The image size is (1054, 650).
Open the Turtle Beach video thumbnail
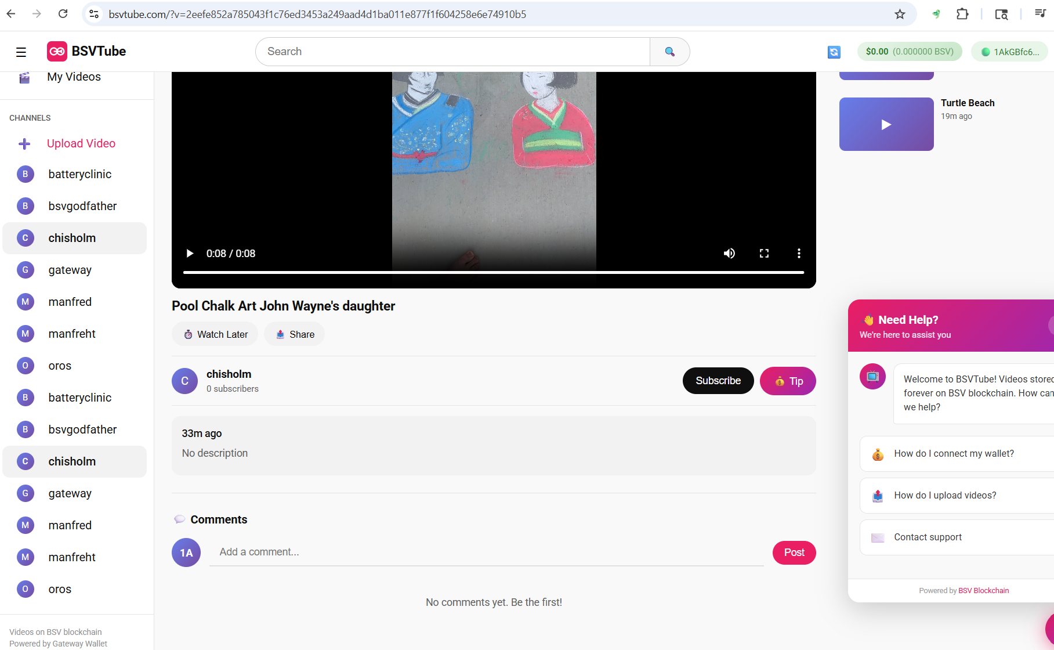pyautogui.click(x=886, y=124)
